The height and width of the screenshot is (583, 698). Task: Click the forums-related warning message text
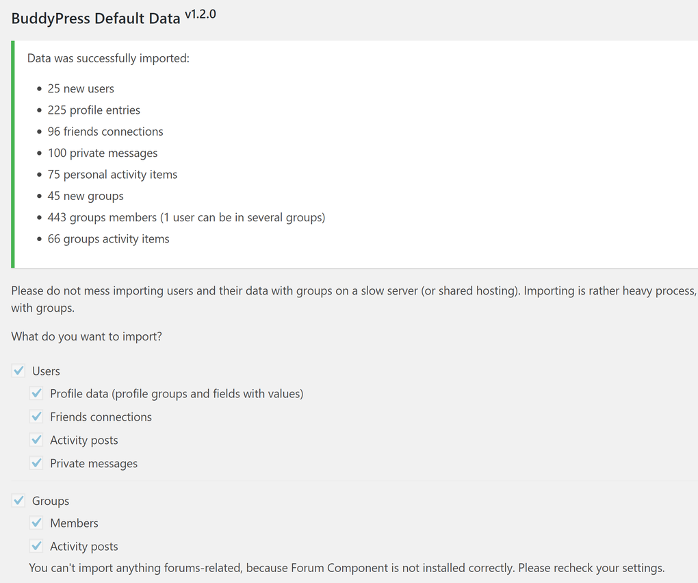tap(346, 569)
